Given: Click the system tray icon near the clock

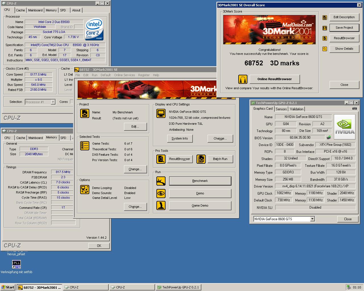Looking at the screenshot, I should 349,287.
